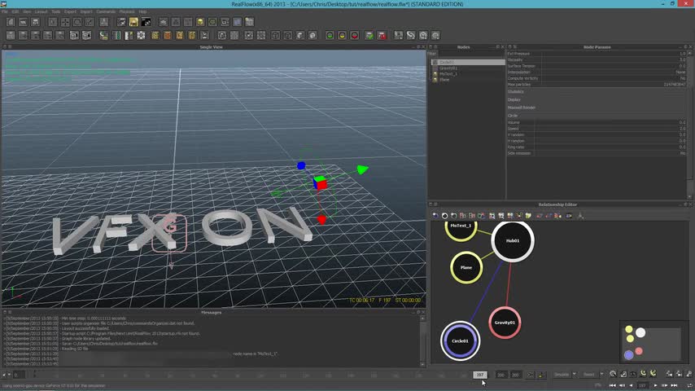Click the black circle icon in Relationship Editor toolbar
This screenshot has height=391, width=695.
point(444,216)
